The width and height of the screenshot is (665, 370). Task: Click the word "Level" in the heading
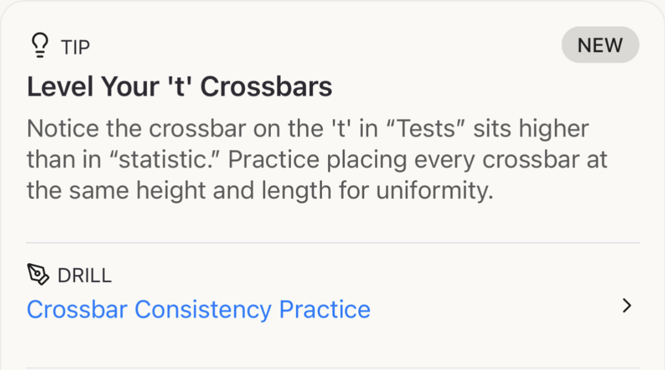pyautogui.click(x=61, y=87)
